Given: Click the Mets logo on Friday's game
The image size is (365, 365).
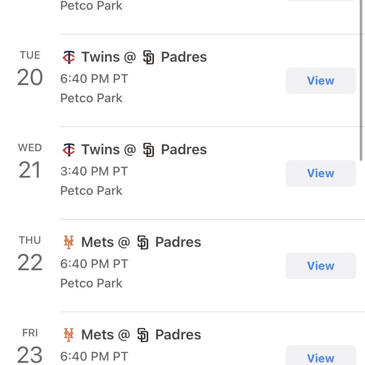Looking at the screenshot, I should point(69,335).
